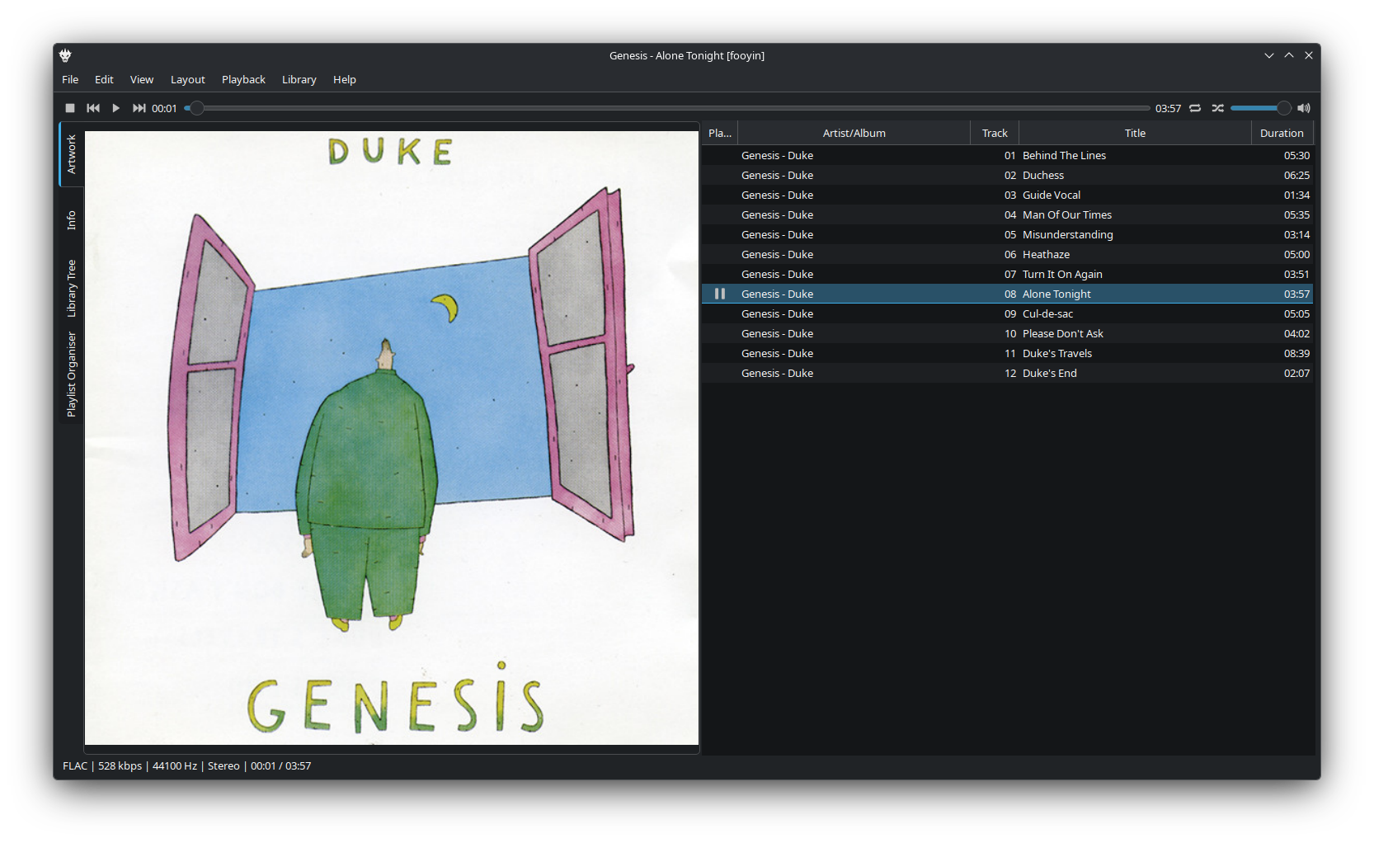Image resolution: width=1374 pixels, height=843 pixels.
Task: Open the Layout menu
Action: [x=188, y=79]
